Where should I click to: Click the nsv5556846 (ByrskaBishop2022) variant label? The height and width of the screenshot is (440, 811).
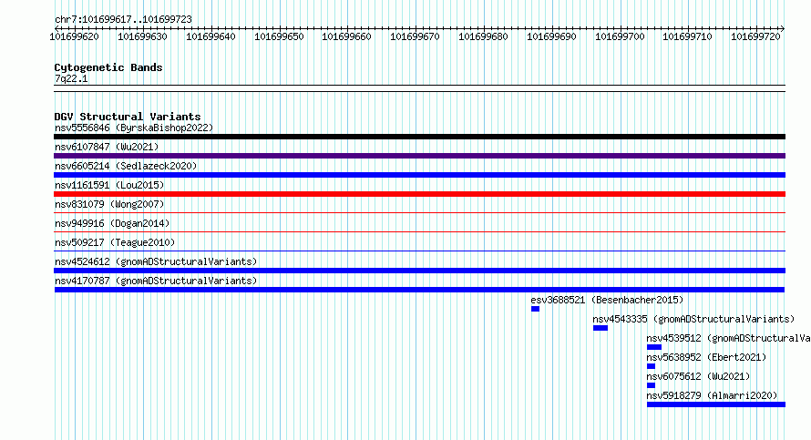(x=134, y=128)
